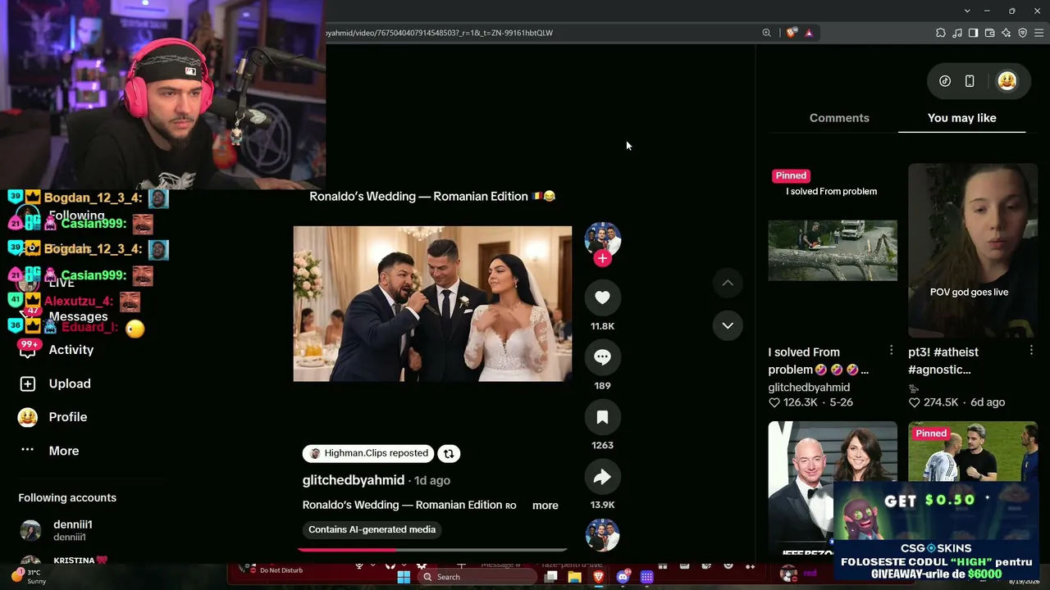Open the tab search chevron in title bar
This screenshot has width=1050, height=590.
click(967, 11)
